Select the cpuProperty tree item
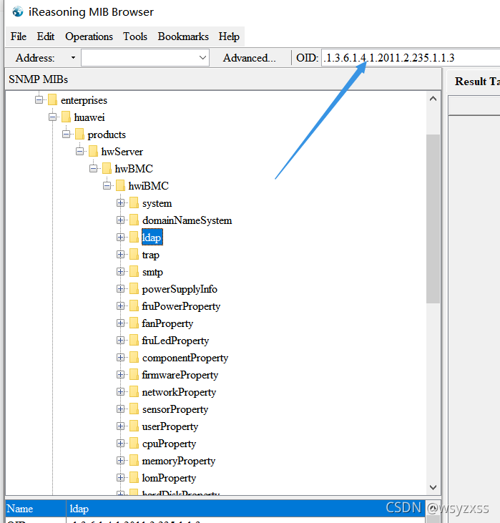Viewport: 500px width, 523px height. click(x=169, y=444)
